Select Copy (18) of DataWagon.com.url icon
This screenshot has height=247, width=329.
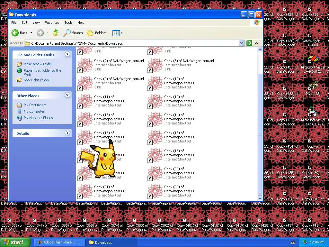[x=155, y=155]
